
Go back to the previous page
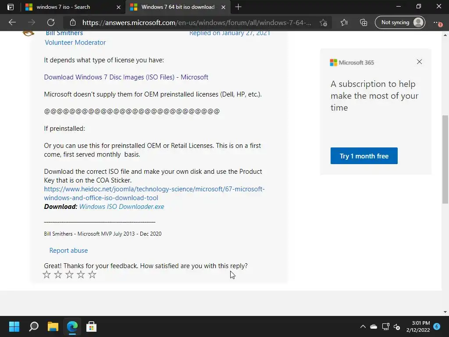point(12,22)
